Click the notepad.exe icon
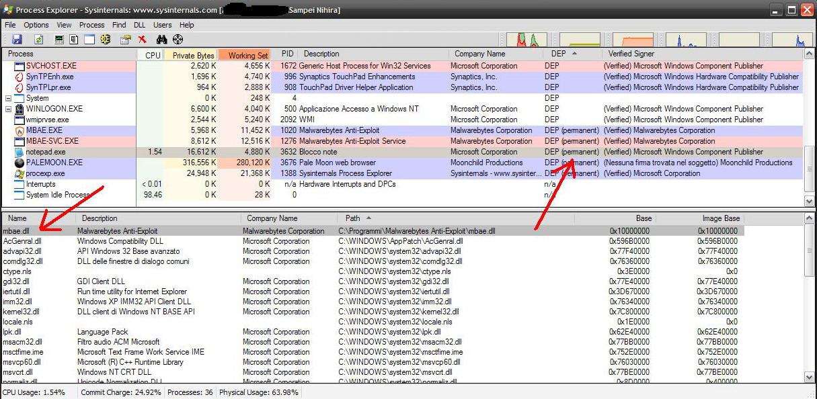The width and height of the screenshot is (817, 399). 20,152
